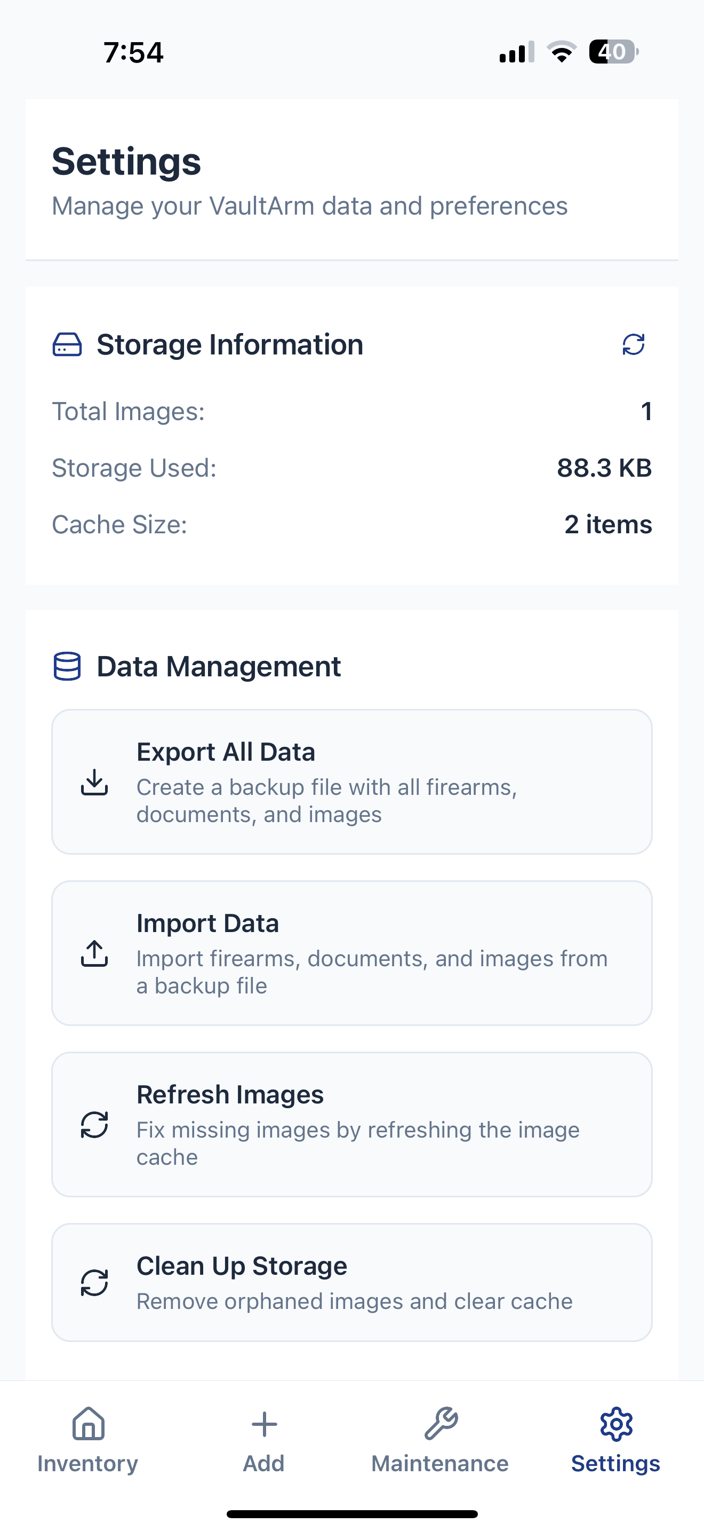Select the Add tab label
The height and width of the screenshot is (1531, 704).
tap(263, 1463)
